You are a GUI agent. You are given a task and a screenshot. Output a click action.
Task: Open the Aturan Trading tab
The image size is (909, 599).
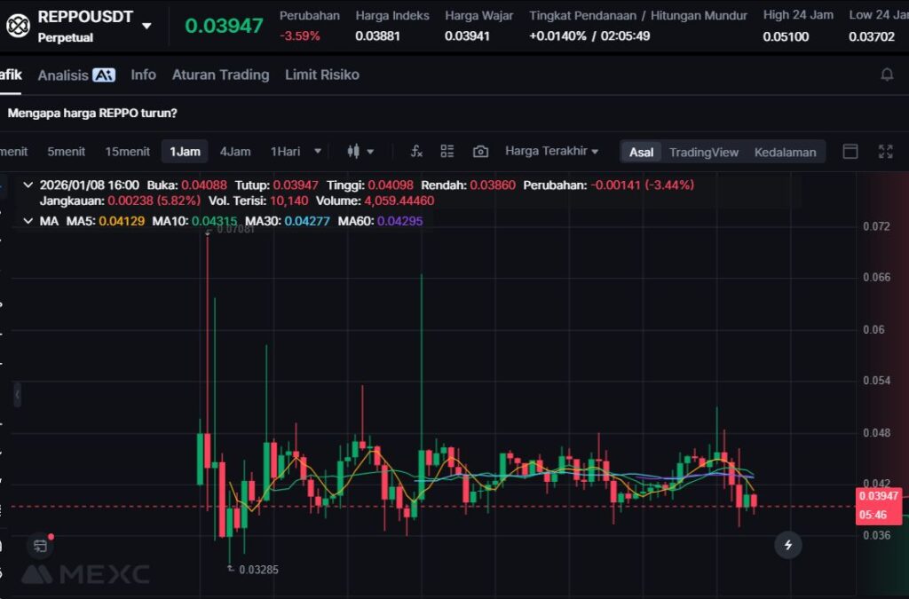[220, 75]
